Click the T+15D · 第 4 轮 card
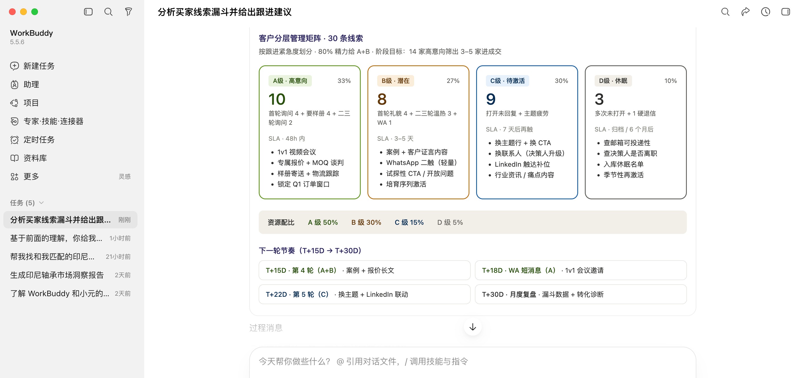This screenshot has height=378, width=793. [x=364, y=270]
